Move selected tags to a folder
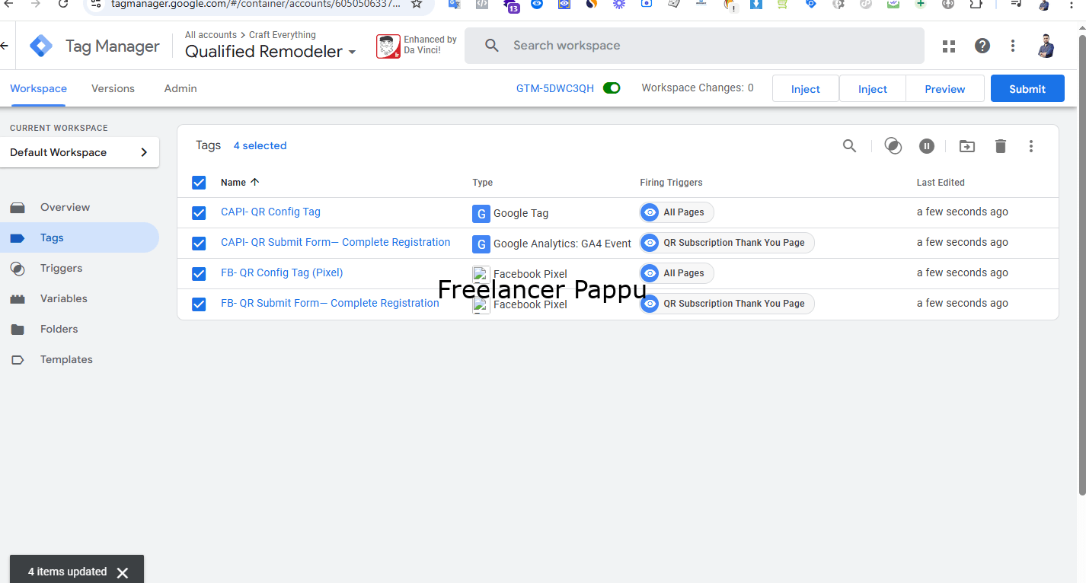Screen dimensions: 1086x583 pos(967,146)
